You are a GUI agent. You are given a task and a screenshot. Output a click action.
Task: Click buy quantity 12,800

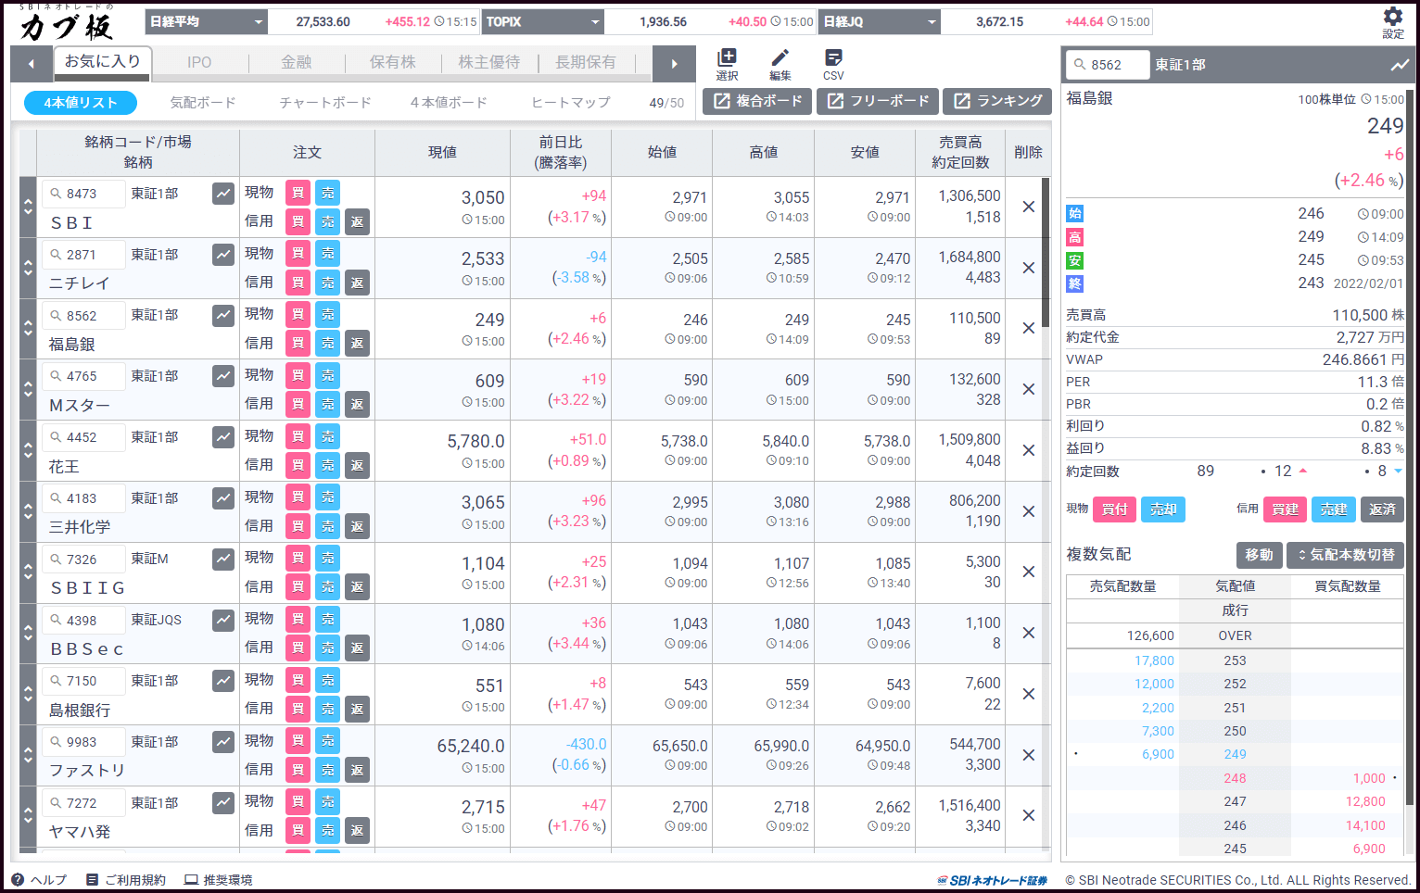pyautogui.click(x=1365, y=801)
